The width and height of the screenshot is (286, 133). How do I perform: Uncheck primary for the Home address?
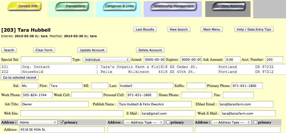tap(62, 122)
